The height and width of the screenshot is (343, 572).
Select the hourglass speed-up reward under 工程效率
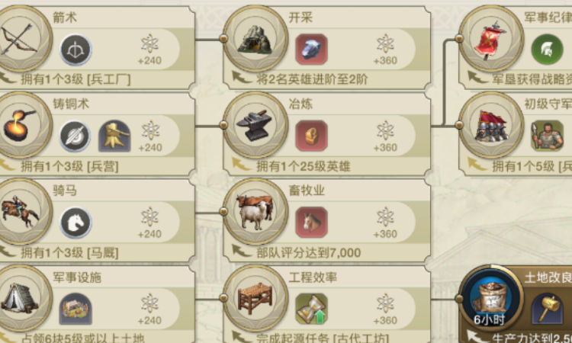pos(311,309)
